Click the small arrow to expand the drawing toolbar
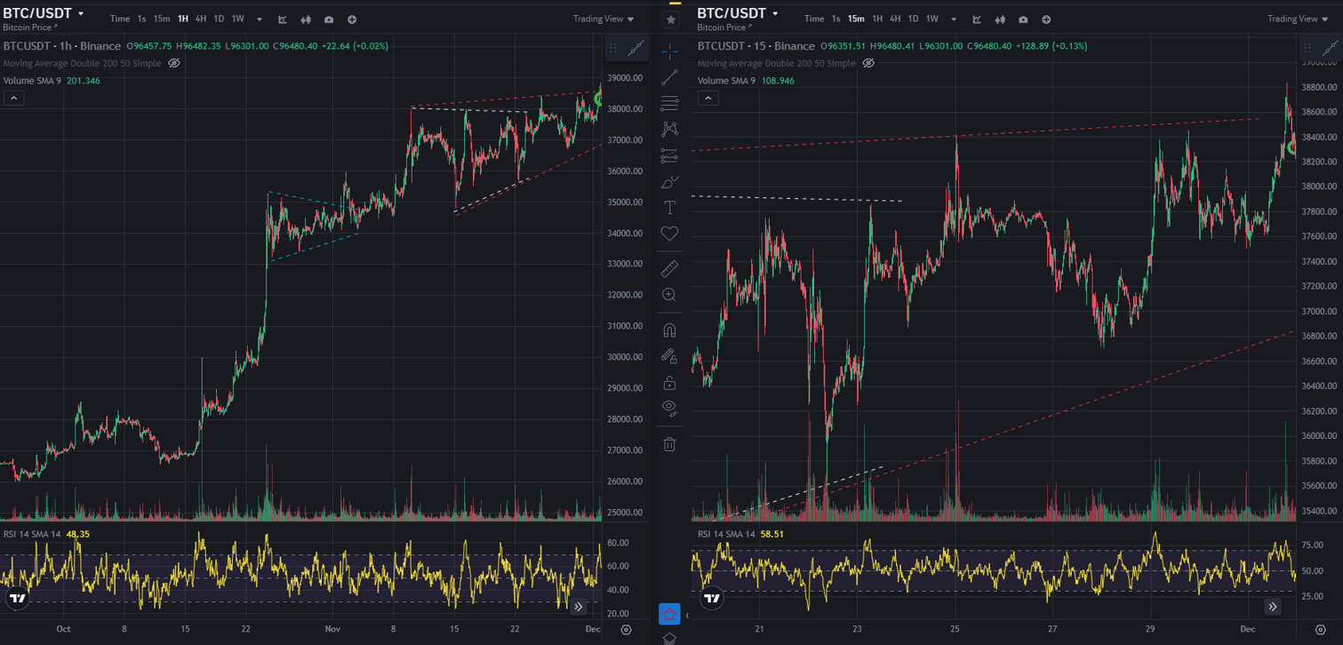This screenshot has height=645, width=1343. coord(687,615)
